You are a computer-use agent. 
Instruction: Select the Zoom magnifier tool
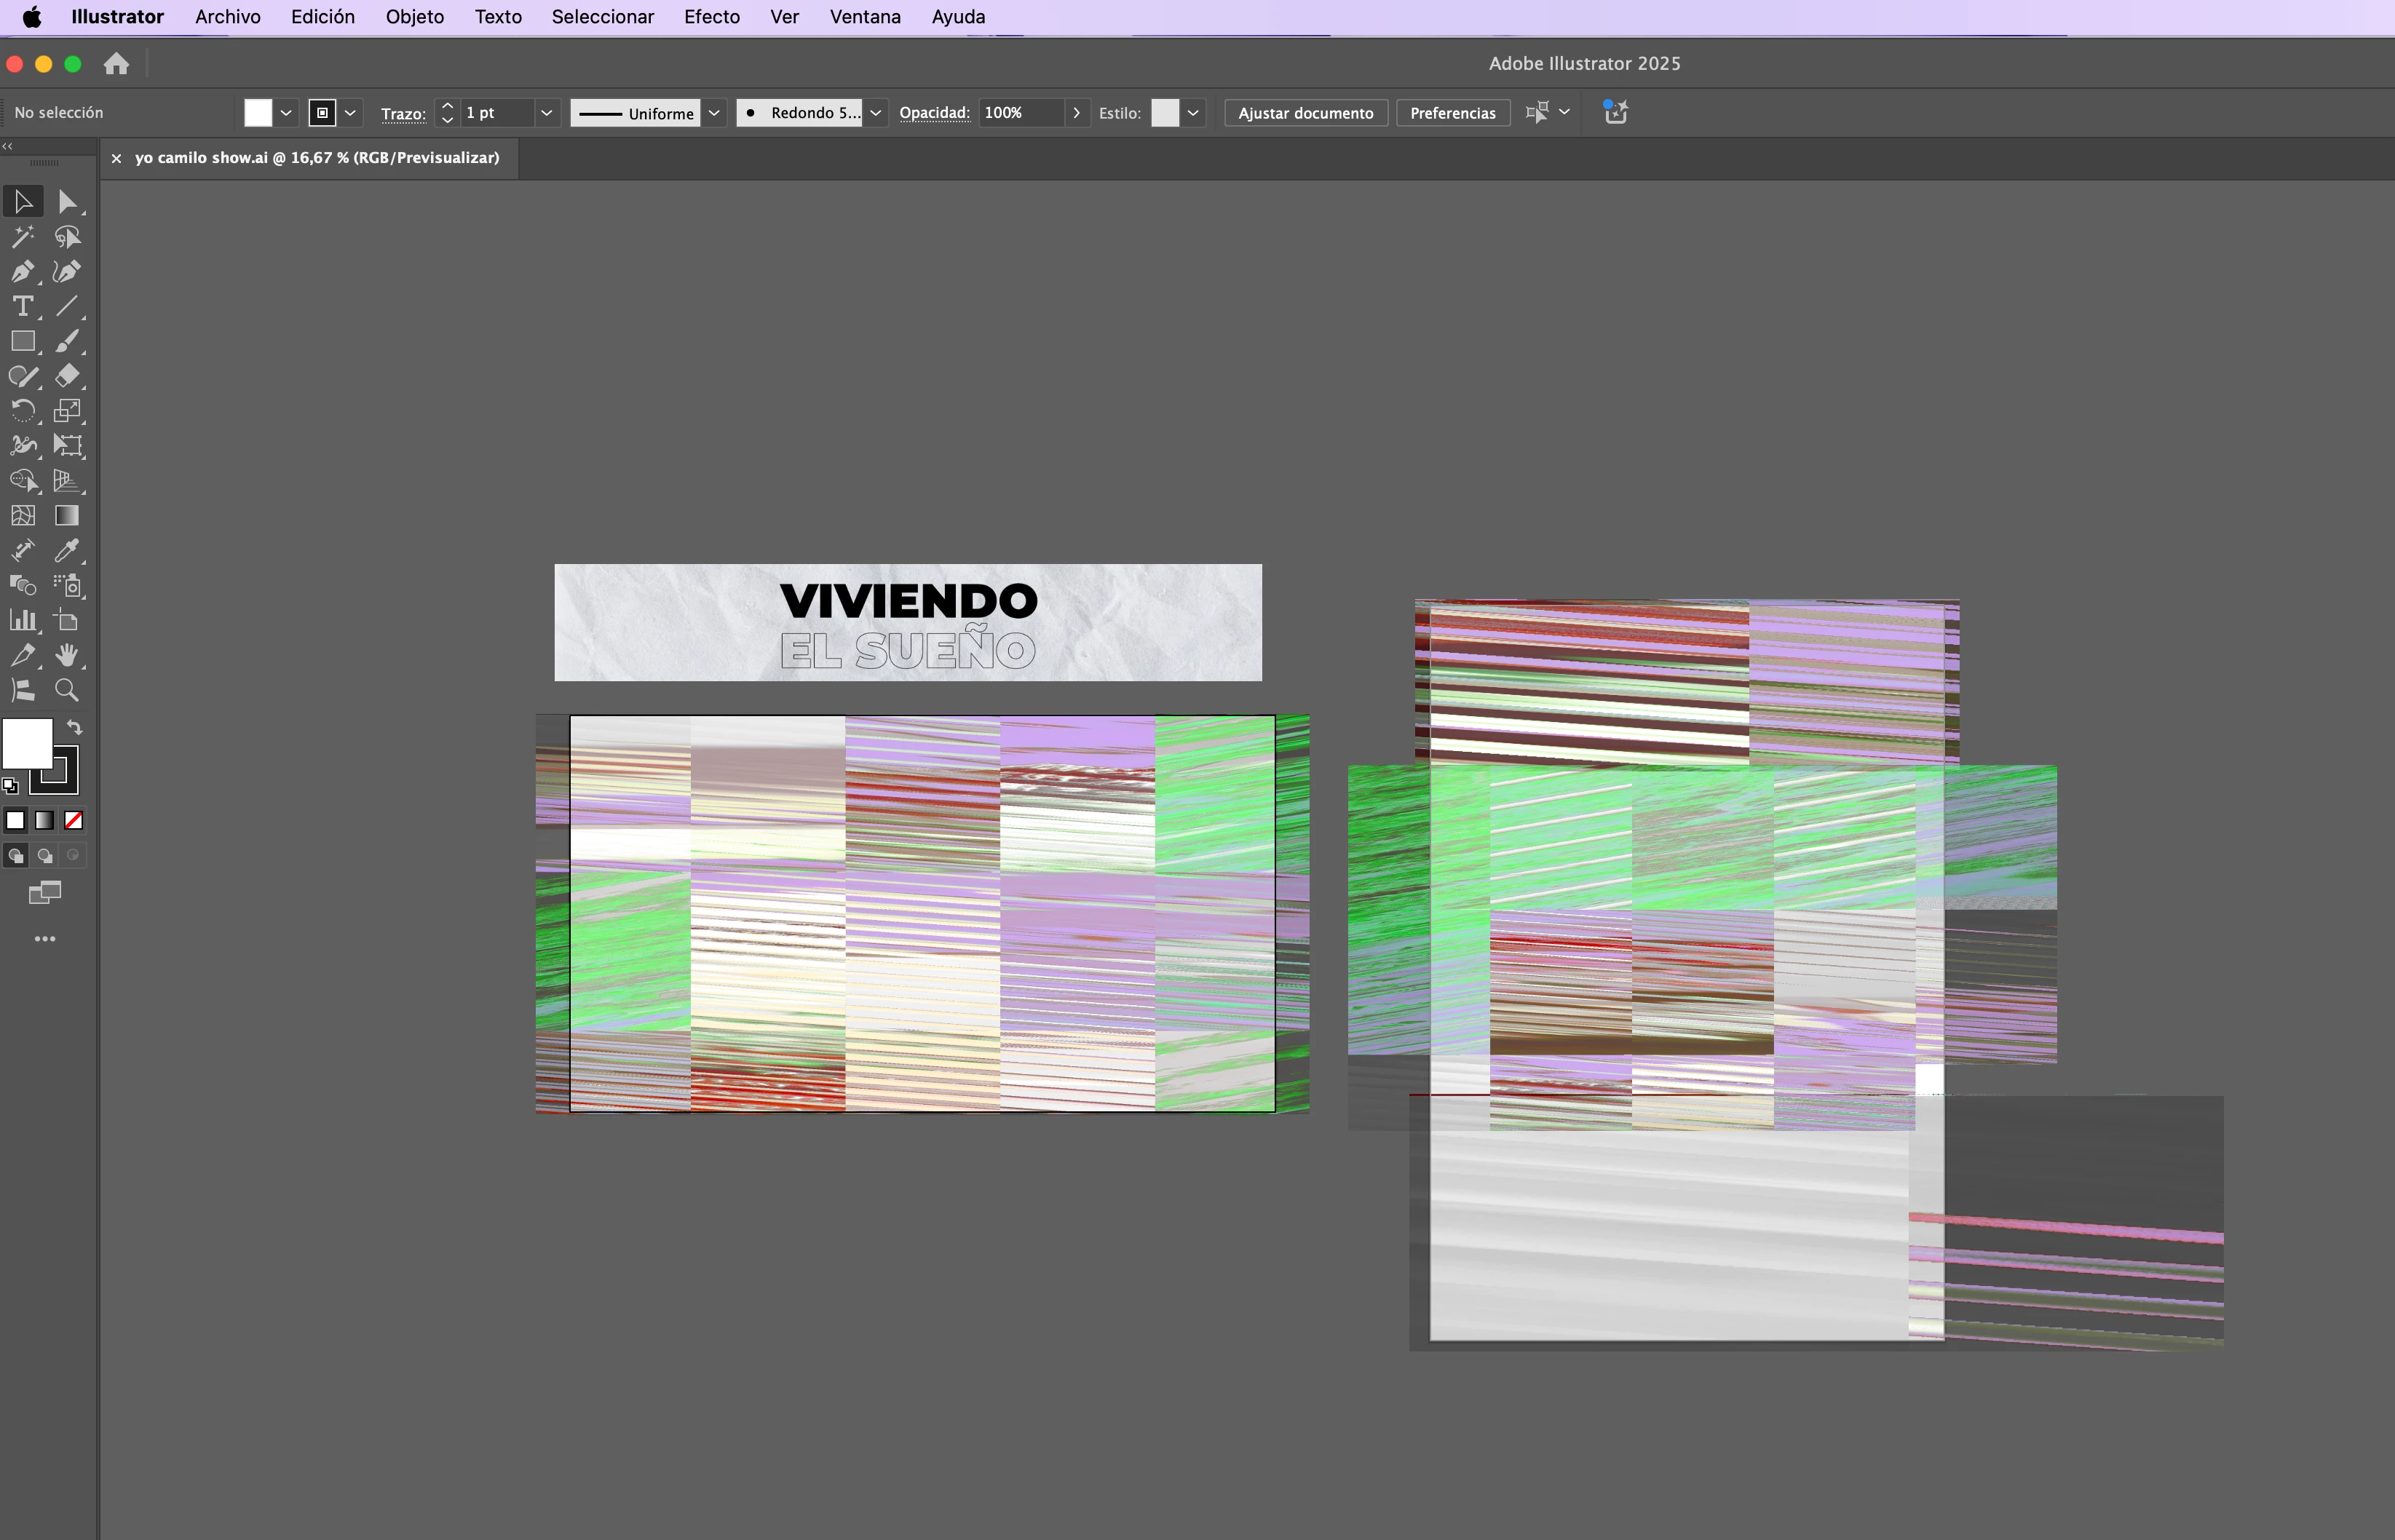67,690
